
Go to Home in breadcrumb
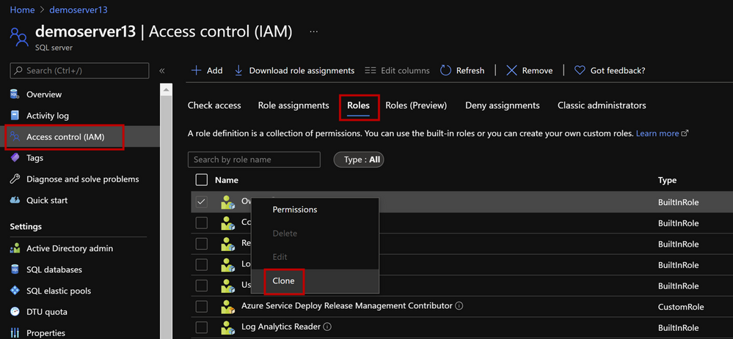(x=23, y=10)
